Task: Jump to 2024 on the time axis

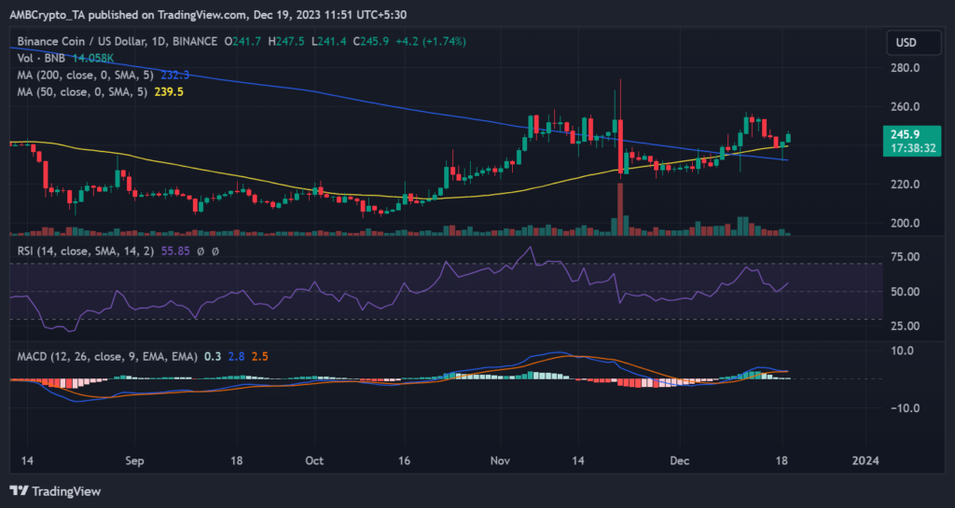Action: [x=866, y=460]
